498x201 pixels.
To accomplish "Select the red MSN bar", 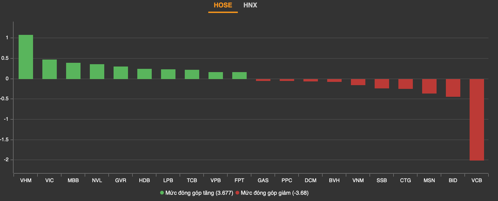I will [429, 86].
